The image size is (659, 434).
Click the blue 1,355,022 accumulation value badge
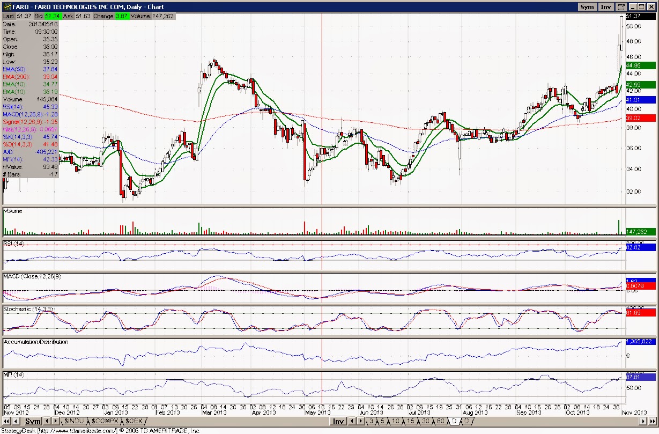pyautogui.click(x=640, y=341)
